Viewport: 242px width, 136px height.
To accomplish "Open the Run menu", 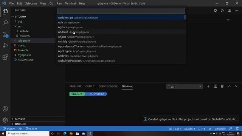I will click(x=59, y=3).
